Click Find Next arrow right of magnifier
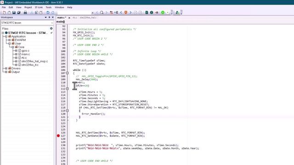This screenshot has width=294, height=165. (106, 12)
